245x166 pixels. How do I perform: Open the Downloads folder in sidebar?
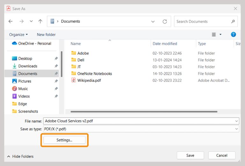click(x=27, y=66)
